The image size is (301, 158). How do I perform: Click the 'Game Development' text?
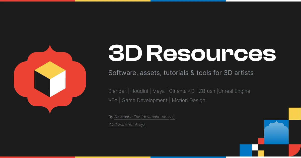coord(144,101)
